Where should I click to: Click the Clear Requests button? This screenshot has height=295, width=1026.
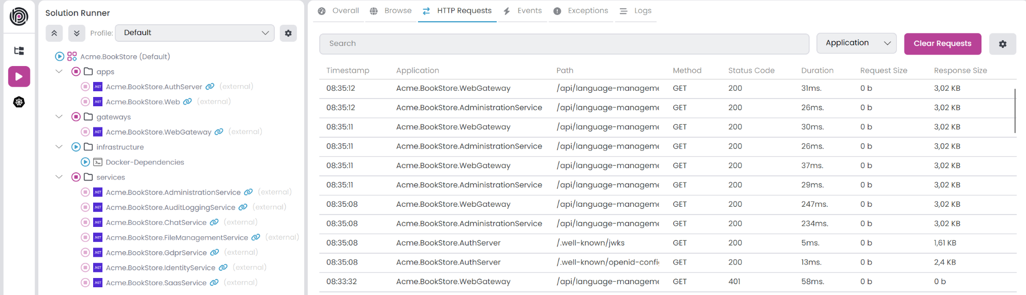coord(942,44)
